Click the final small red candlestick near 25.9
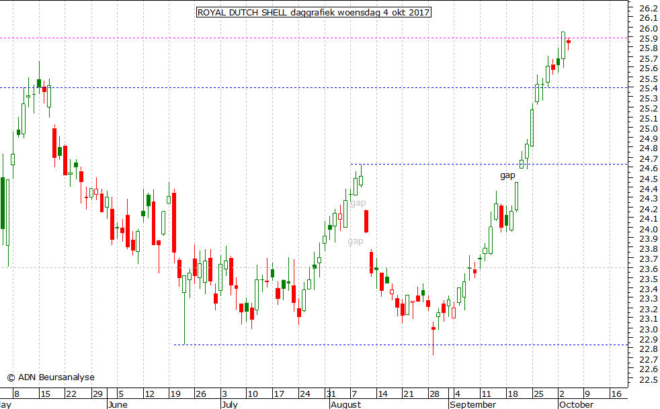The width and height of the screenshot is (660, 409). [568, 42]
